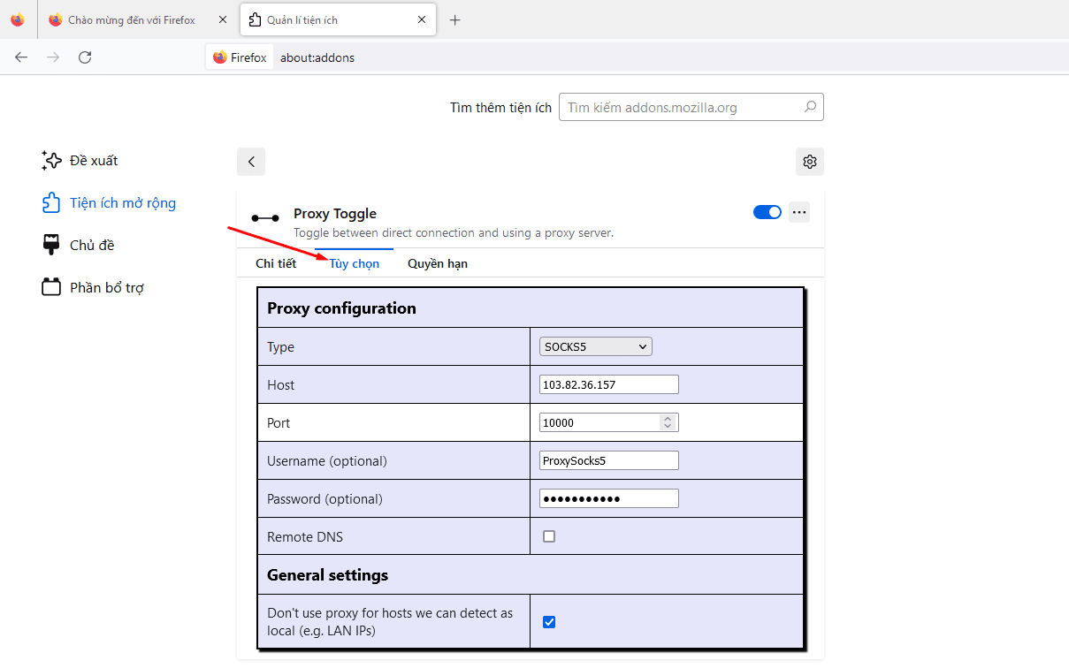
Task: Click the Remote DNS label
Action: point(305,537)
